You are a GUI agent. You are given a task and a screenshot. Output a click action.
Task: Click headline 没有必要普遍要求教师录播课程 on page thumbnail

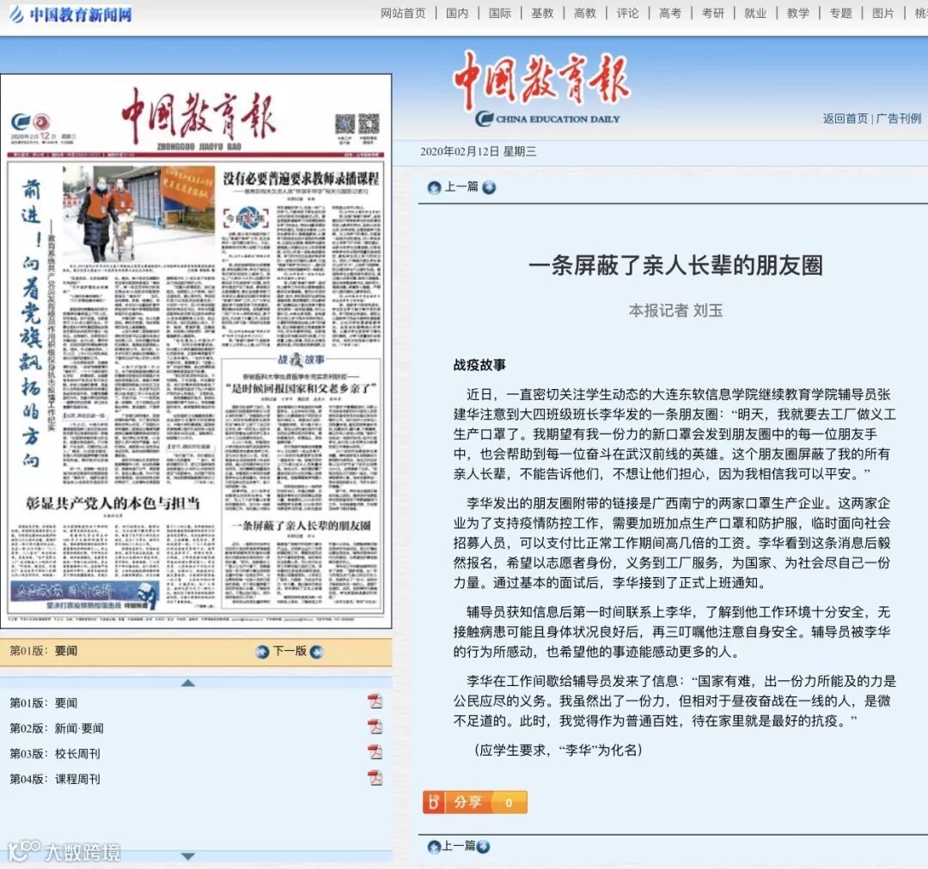(302, 178)
